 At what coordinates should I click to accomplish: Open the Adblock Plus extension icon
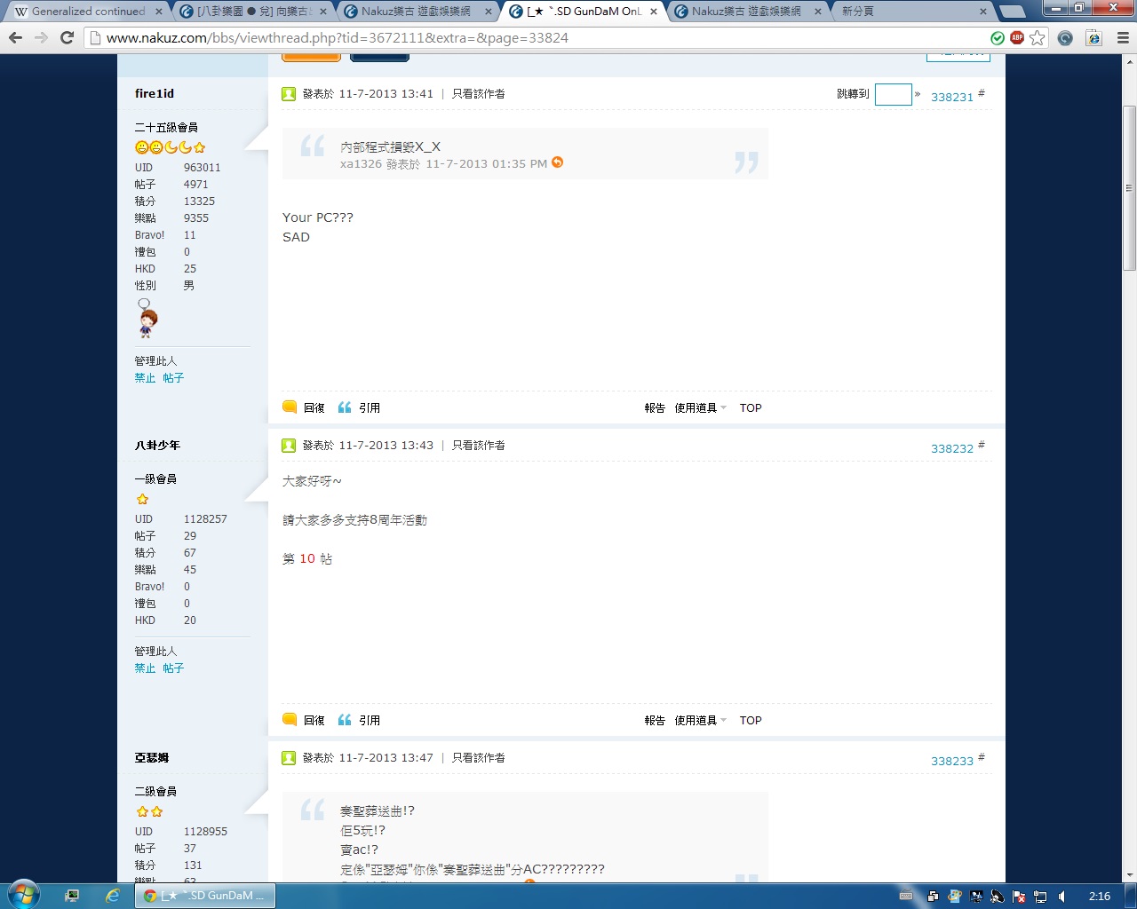click(x=1017, y=37)
